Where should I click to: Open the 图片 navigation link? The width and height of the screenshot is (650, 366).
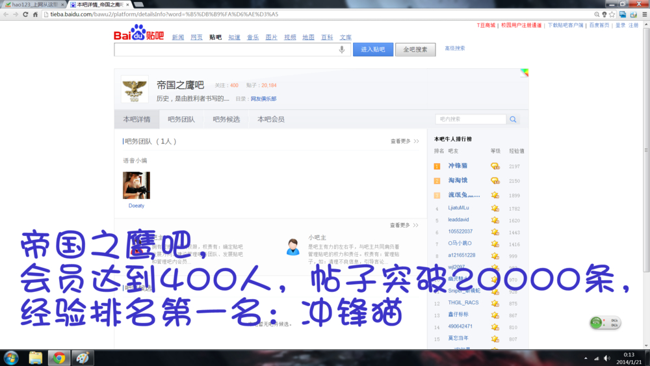272,37
